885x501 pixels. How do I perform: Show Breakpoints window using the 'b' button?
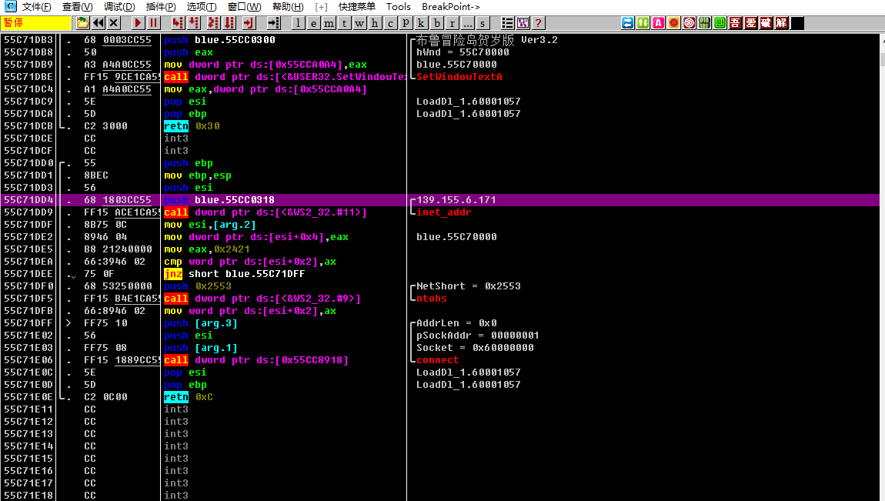pos(437,23)
